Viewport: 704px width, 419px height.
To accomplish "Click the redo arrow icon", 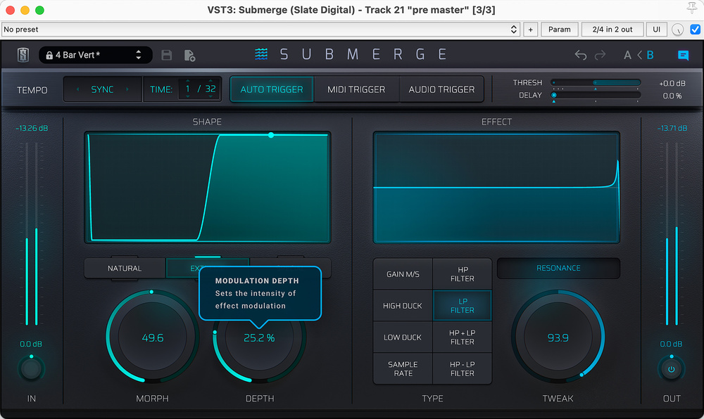I will [601, 55].
